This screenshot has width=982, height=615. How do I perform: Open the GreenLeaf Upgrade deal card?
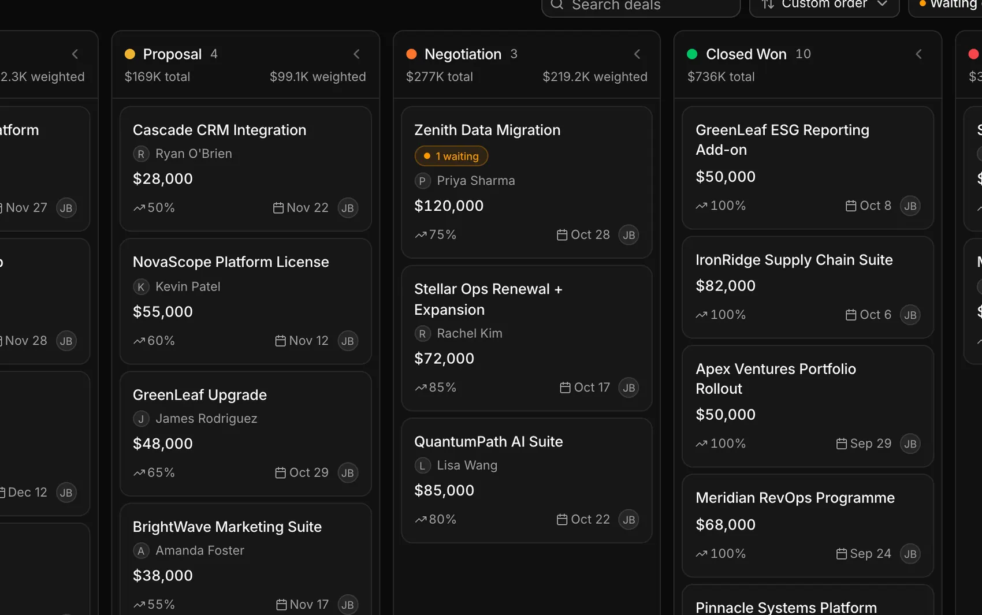pyautogui.click(x=245, y=434)
